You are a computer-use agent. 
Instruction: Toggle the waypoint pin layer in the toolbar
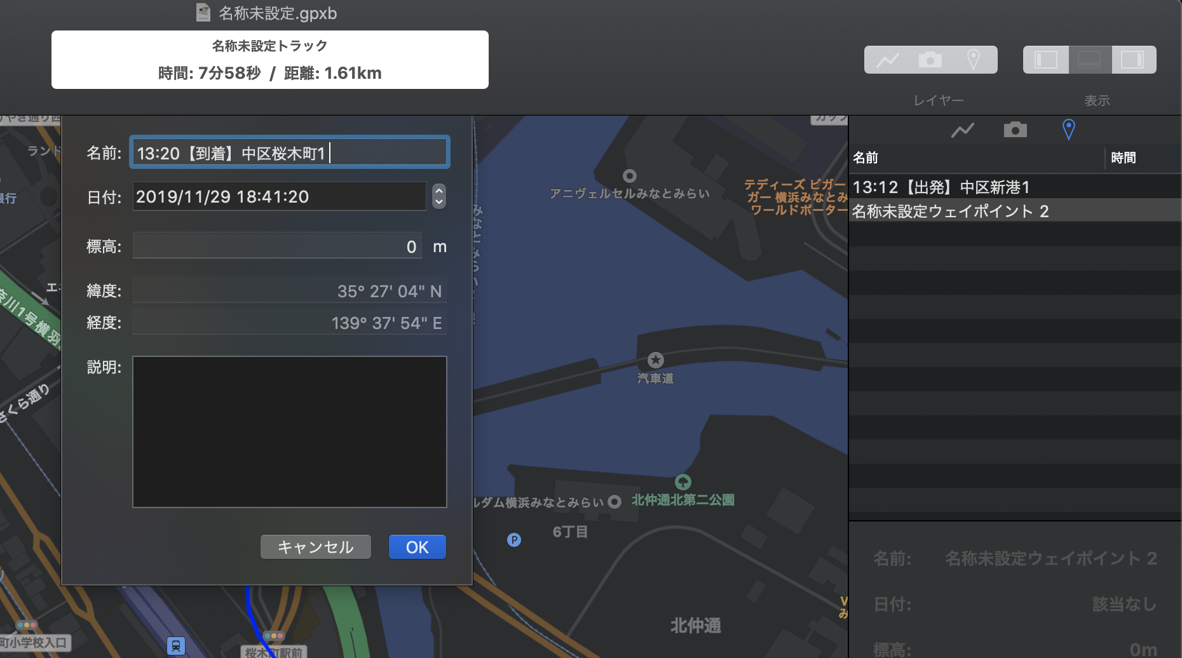click(x=974, y=60)
